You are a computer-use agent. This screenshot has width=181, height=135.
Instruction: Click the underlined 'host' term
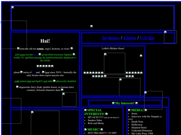[x=47, y=72]
